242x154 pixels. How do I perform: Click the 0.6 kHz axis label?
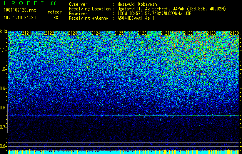(3, 146)
